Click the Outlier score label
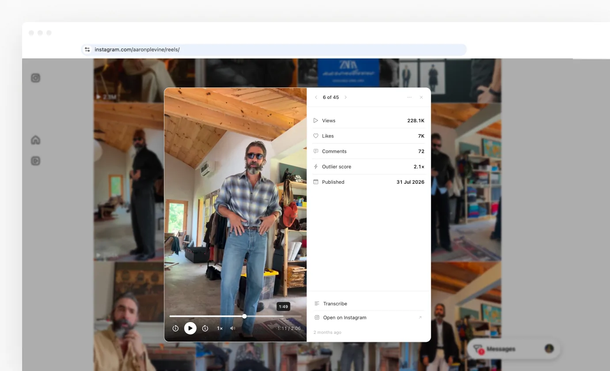This screenshot has width=610, height=371. [337, 167]
